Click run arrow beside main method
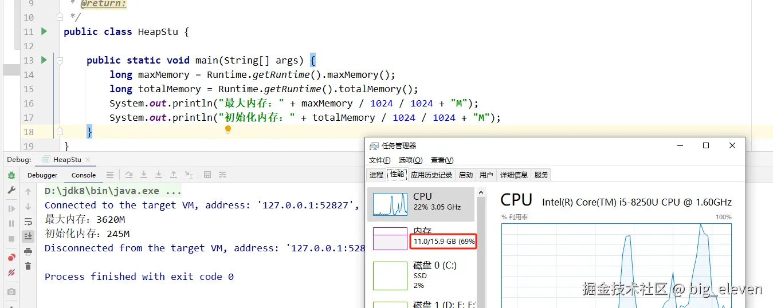Viewport: 773px width, 308px height. pos(44,60)
